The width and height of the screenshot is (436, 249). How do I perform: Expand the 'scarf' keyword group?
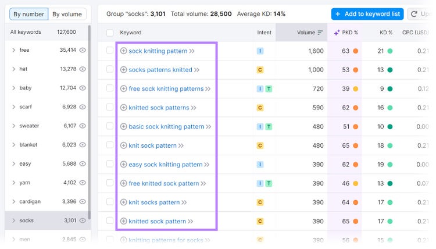pyautogui.click(x=13, y=107)
